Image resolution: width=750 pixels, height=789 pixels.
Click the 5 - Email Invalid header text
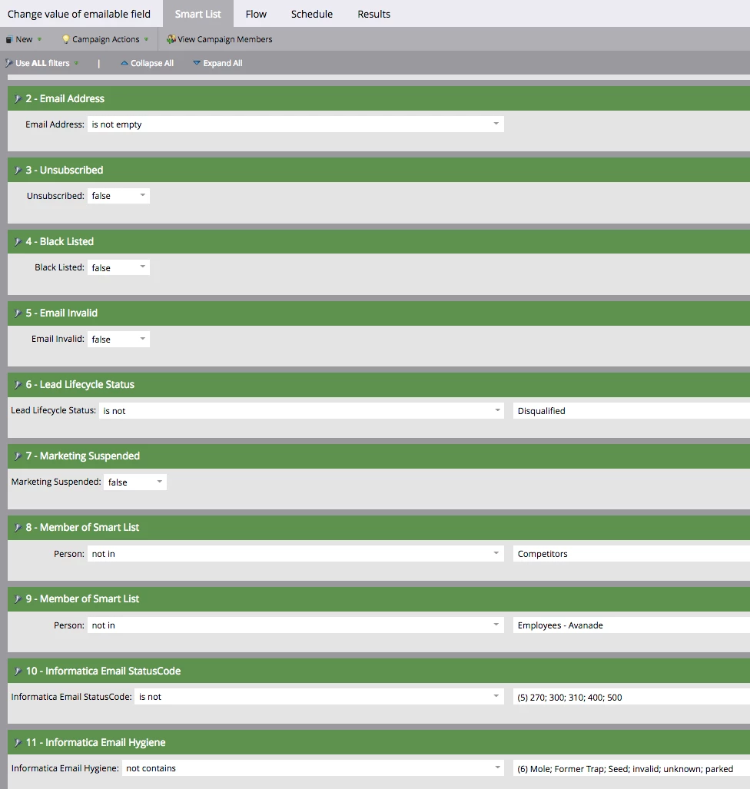click(x=61, y=313)
